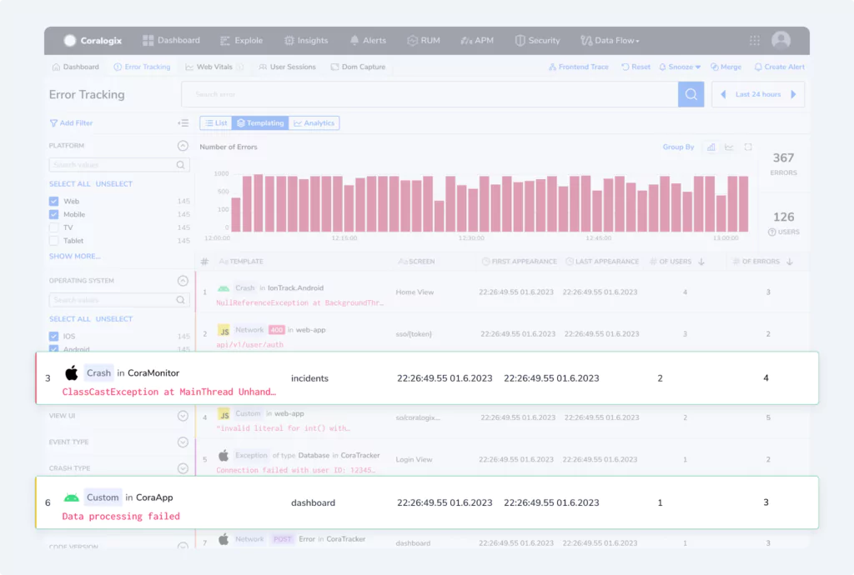854x575 pixels.
Task: Collapse the Platform filter section
Action: coord(183,146)
